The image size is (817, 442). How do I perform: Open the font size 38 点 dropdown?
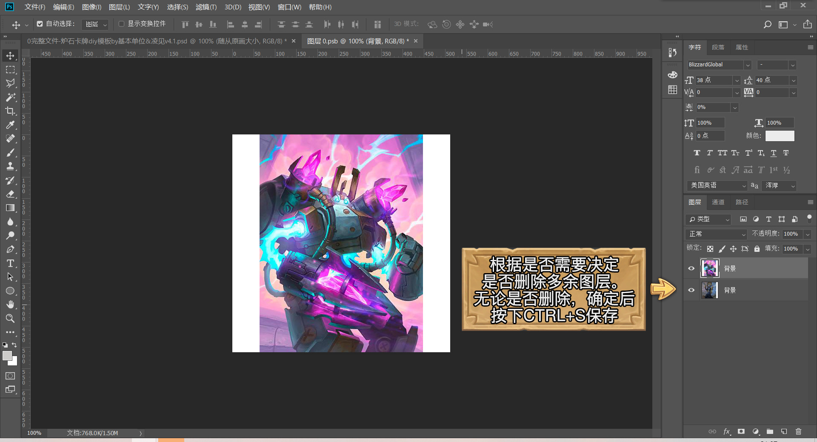(737, 80)
